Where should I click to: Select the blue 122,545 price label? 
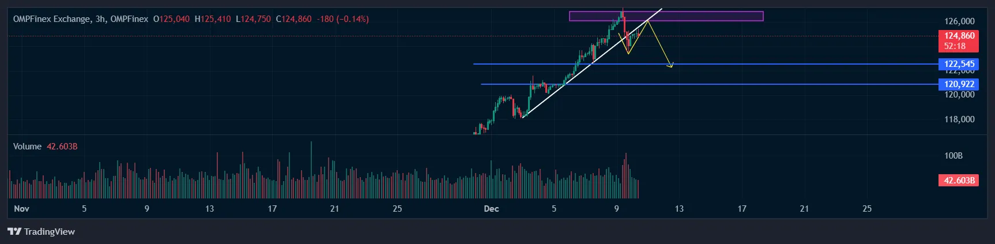pos(959,64)
